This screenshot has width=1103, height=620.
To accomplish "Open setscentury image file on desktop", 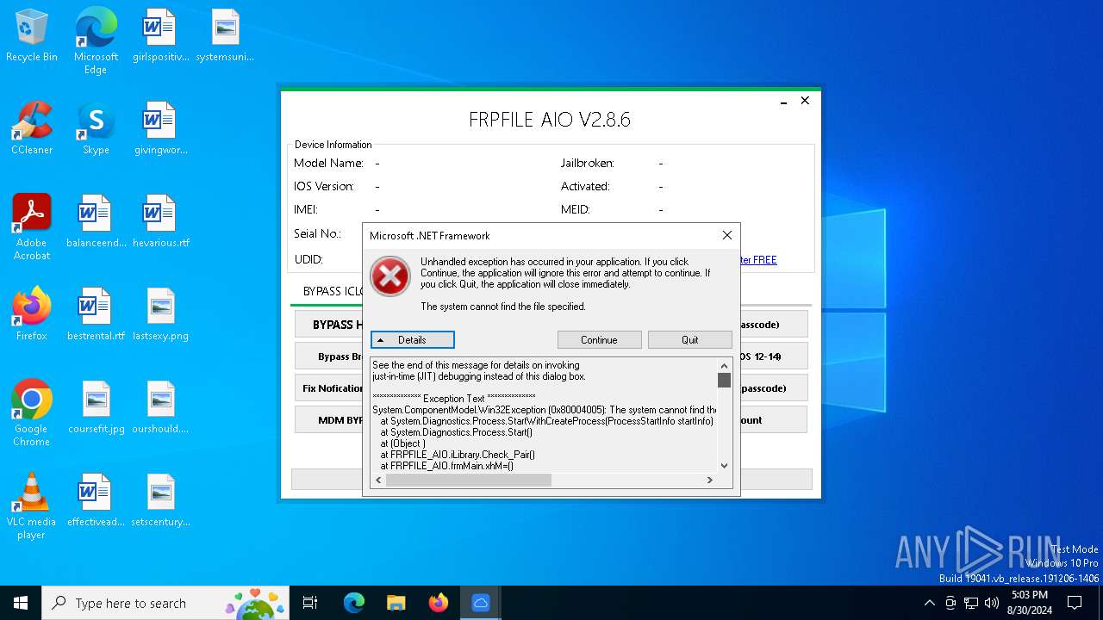I will (x=160, y=501).
